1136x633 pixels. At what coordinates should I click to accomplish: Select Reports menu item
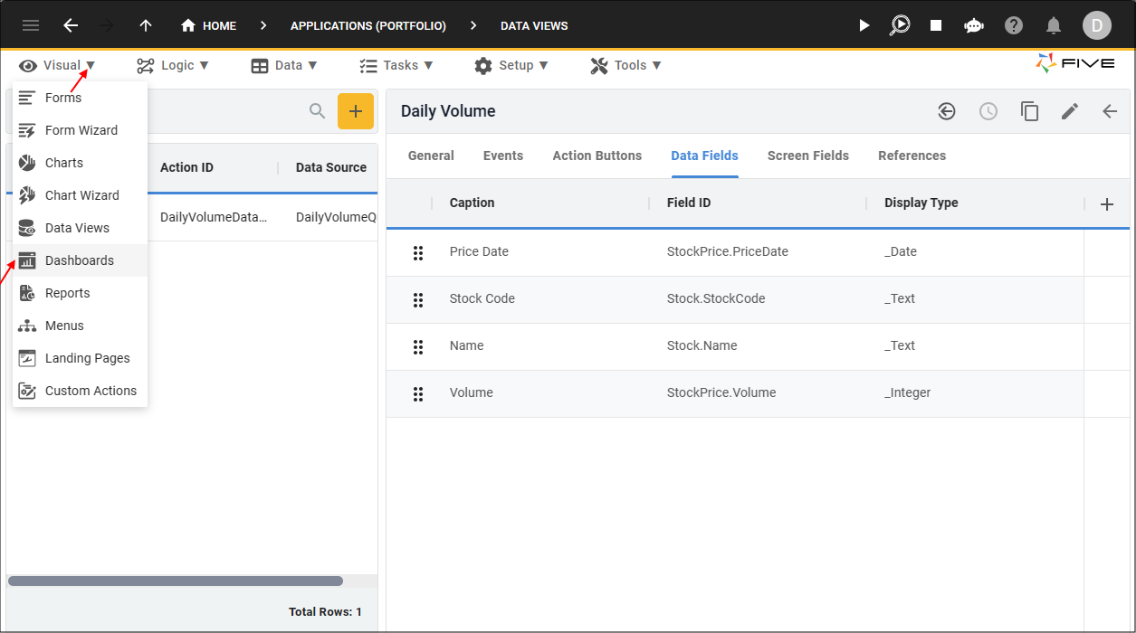pos(80,293)
